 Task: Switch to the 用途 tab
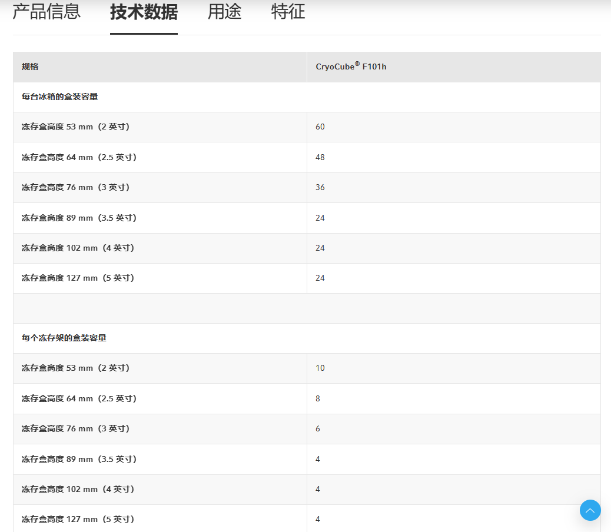coord(224,12)
